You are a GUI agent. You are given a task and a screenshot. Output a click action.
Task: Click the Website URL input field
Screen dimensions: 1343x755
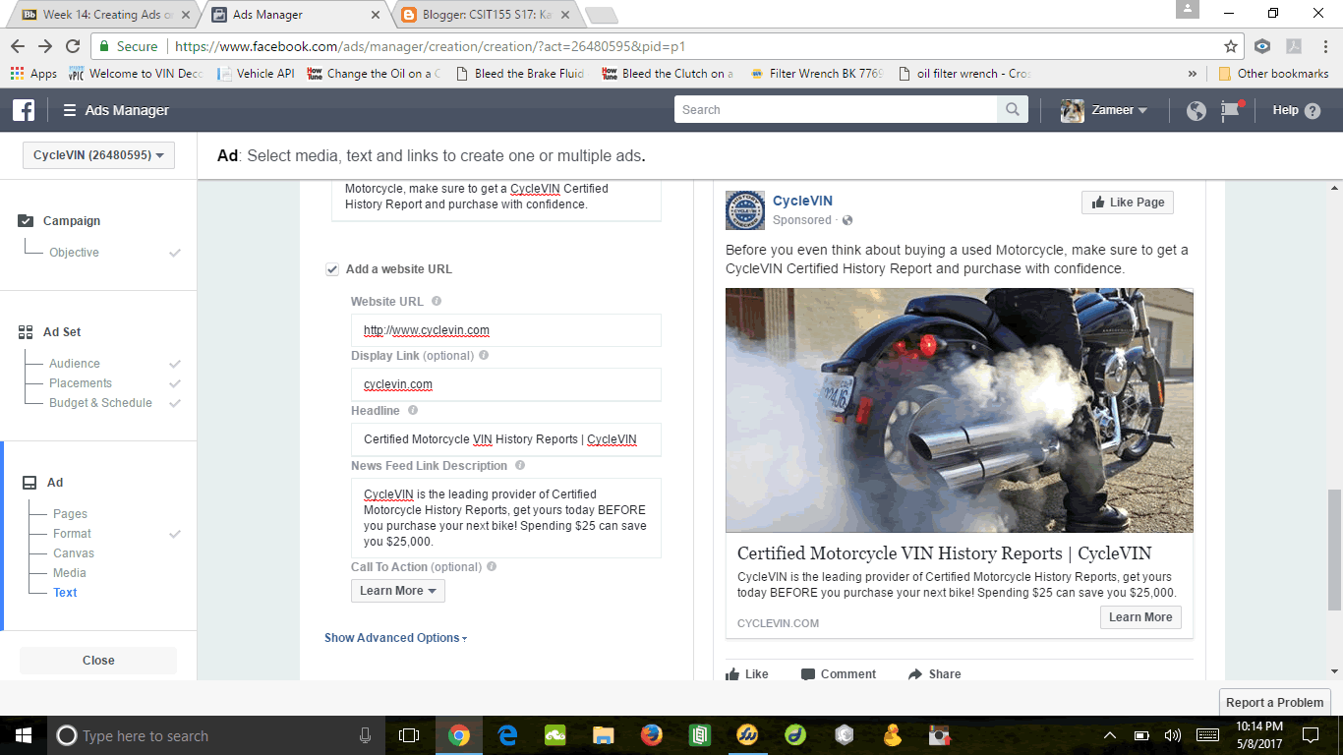pyautogui.click(x=505, y=330)
